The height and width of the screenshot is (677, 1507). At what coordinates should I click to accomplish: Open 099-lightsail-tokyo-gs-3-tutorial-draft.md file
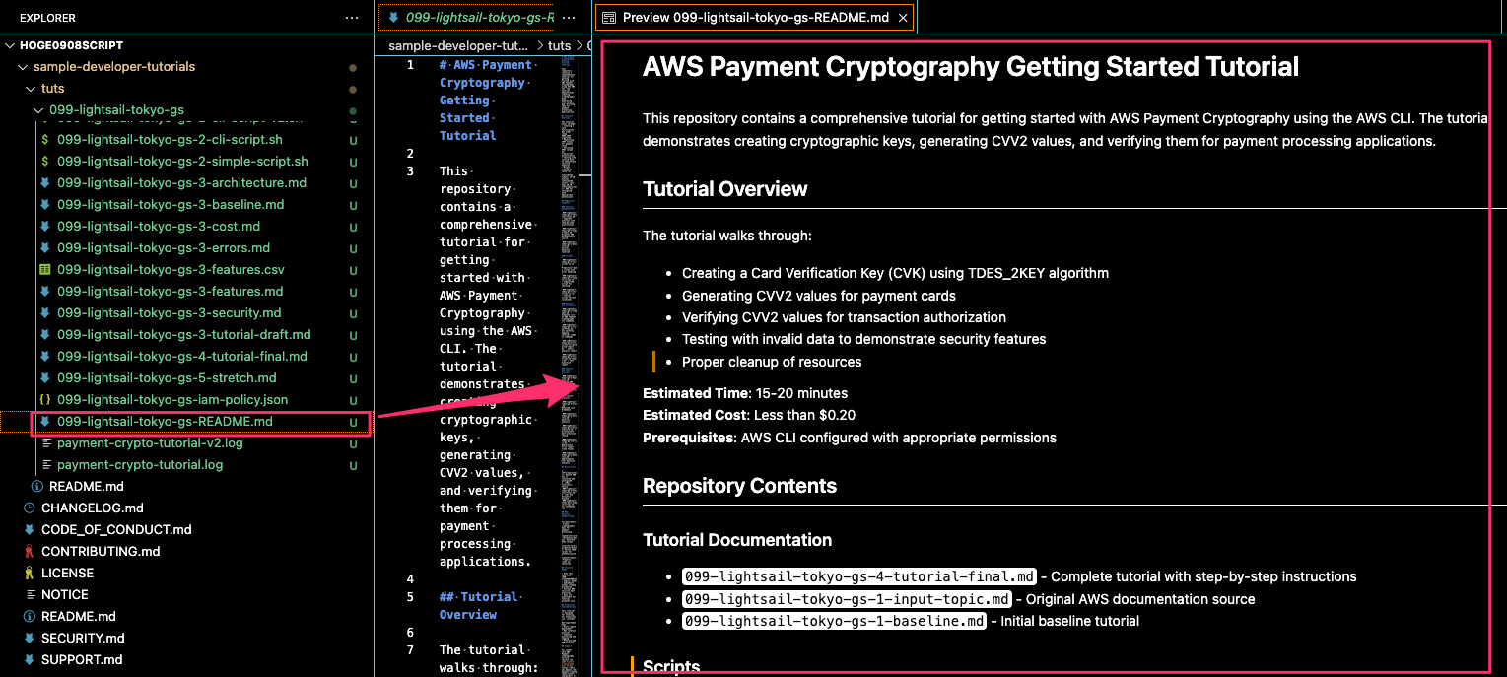183,335
